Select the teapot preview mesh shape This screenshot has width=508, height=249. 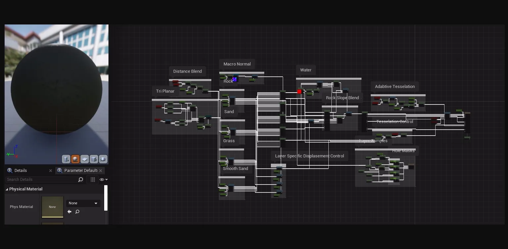pyautogui.click(x=103, y=159)
